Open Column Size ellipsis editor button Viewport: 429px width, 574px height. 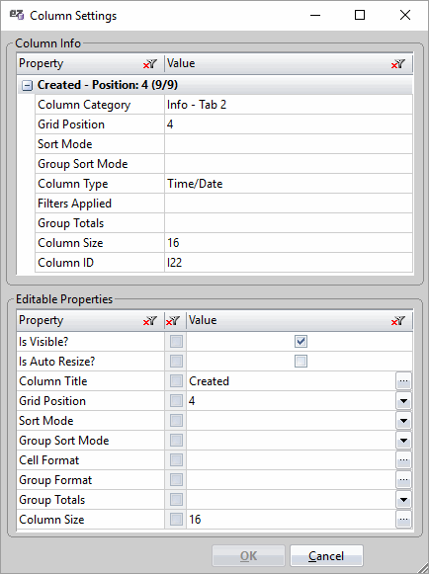403,520
